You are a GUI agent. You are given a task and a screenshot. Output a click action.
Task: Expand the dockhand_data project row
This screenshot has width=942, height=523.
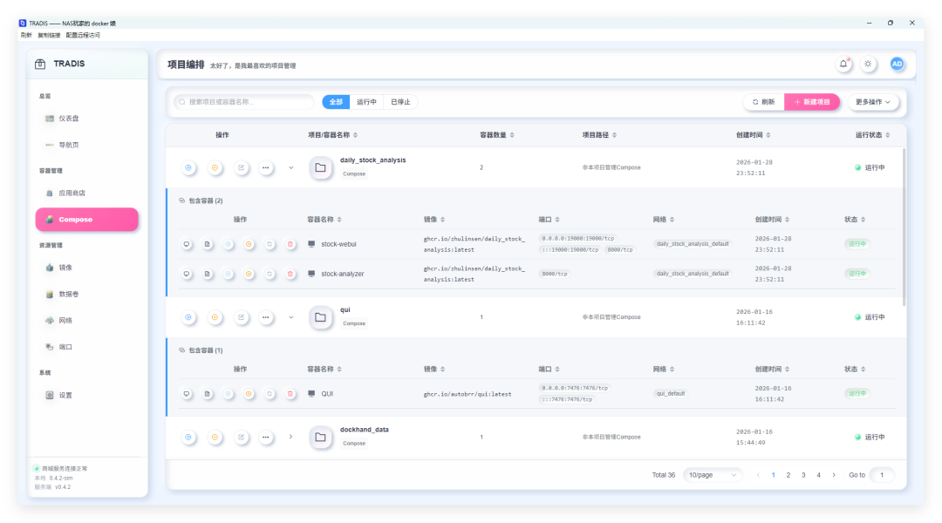point(290,437)
